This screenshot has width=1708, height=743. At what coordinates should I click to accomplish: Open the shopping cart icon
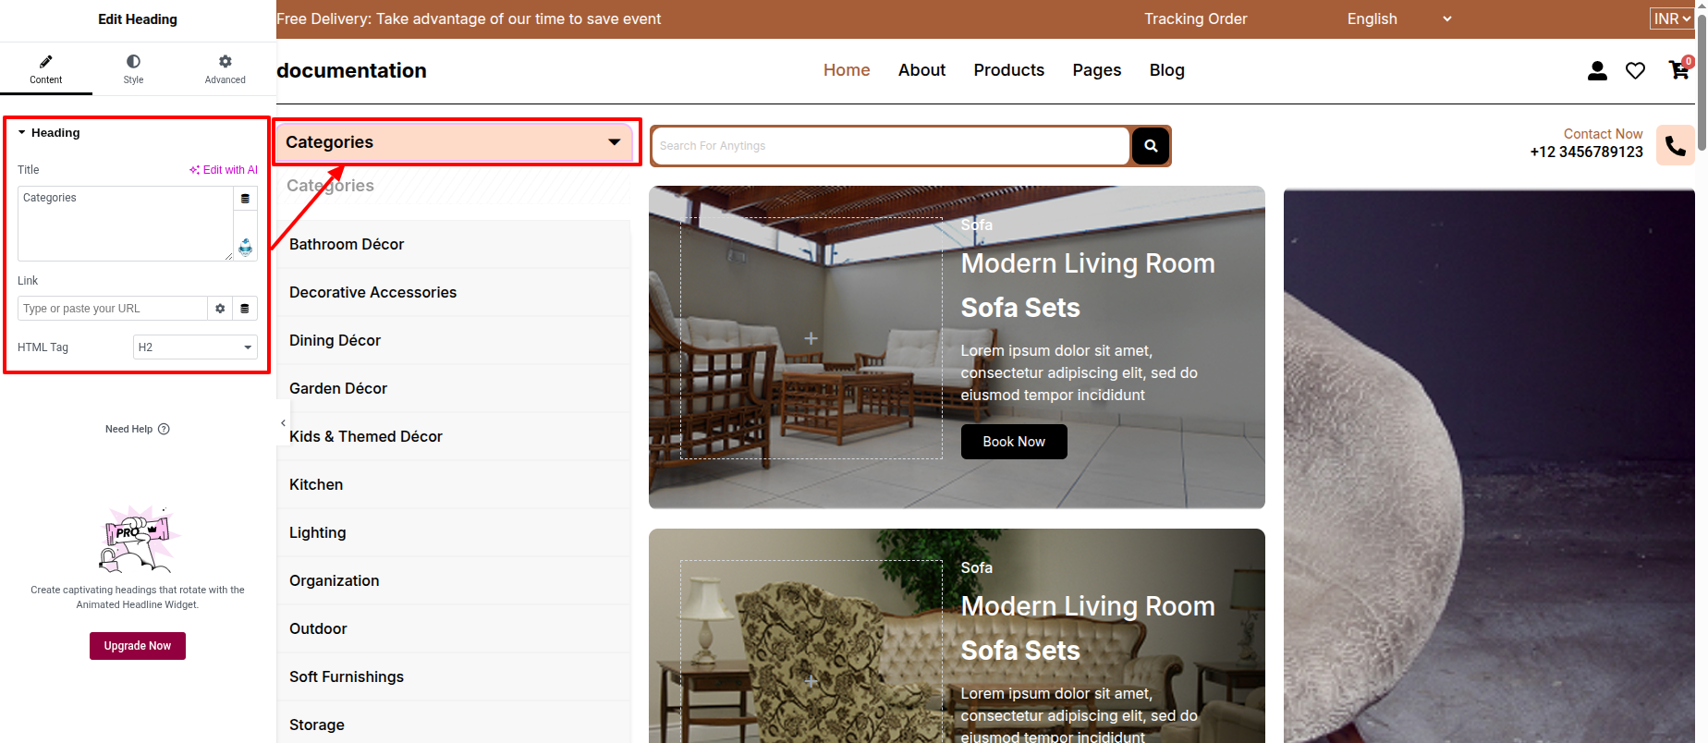tap(1678, 70)
